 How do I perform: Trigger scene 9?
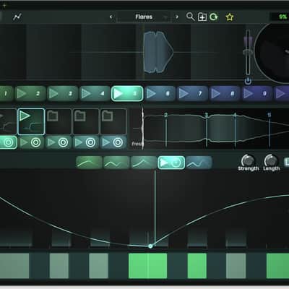(256, 93)
